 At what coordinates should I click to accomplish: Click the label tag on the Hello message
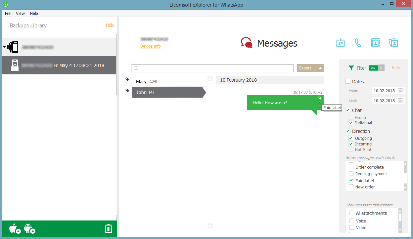(320, 98)
